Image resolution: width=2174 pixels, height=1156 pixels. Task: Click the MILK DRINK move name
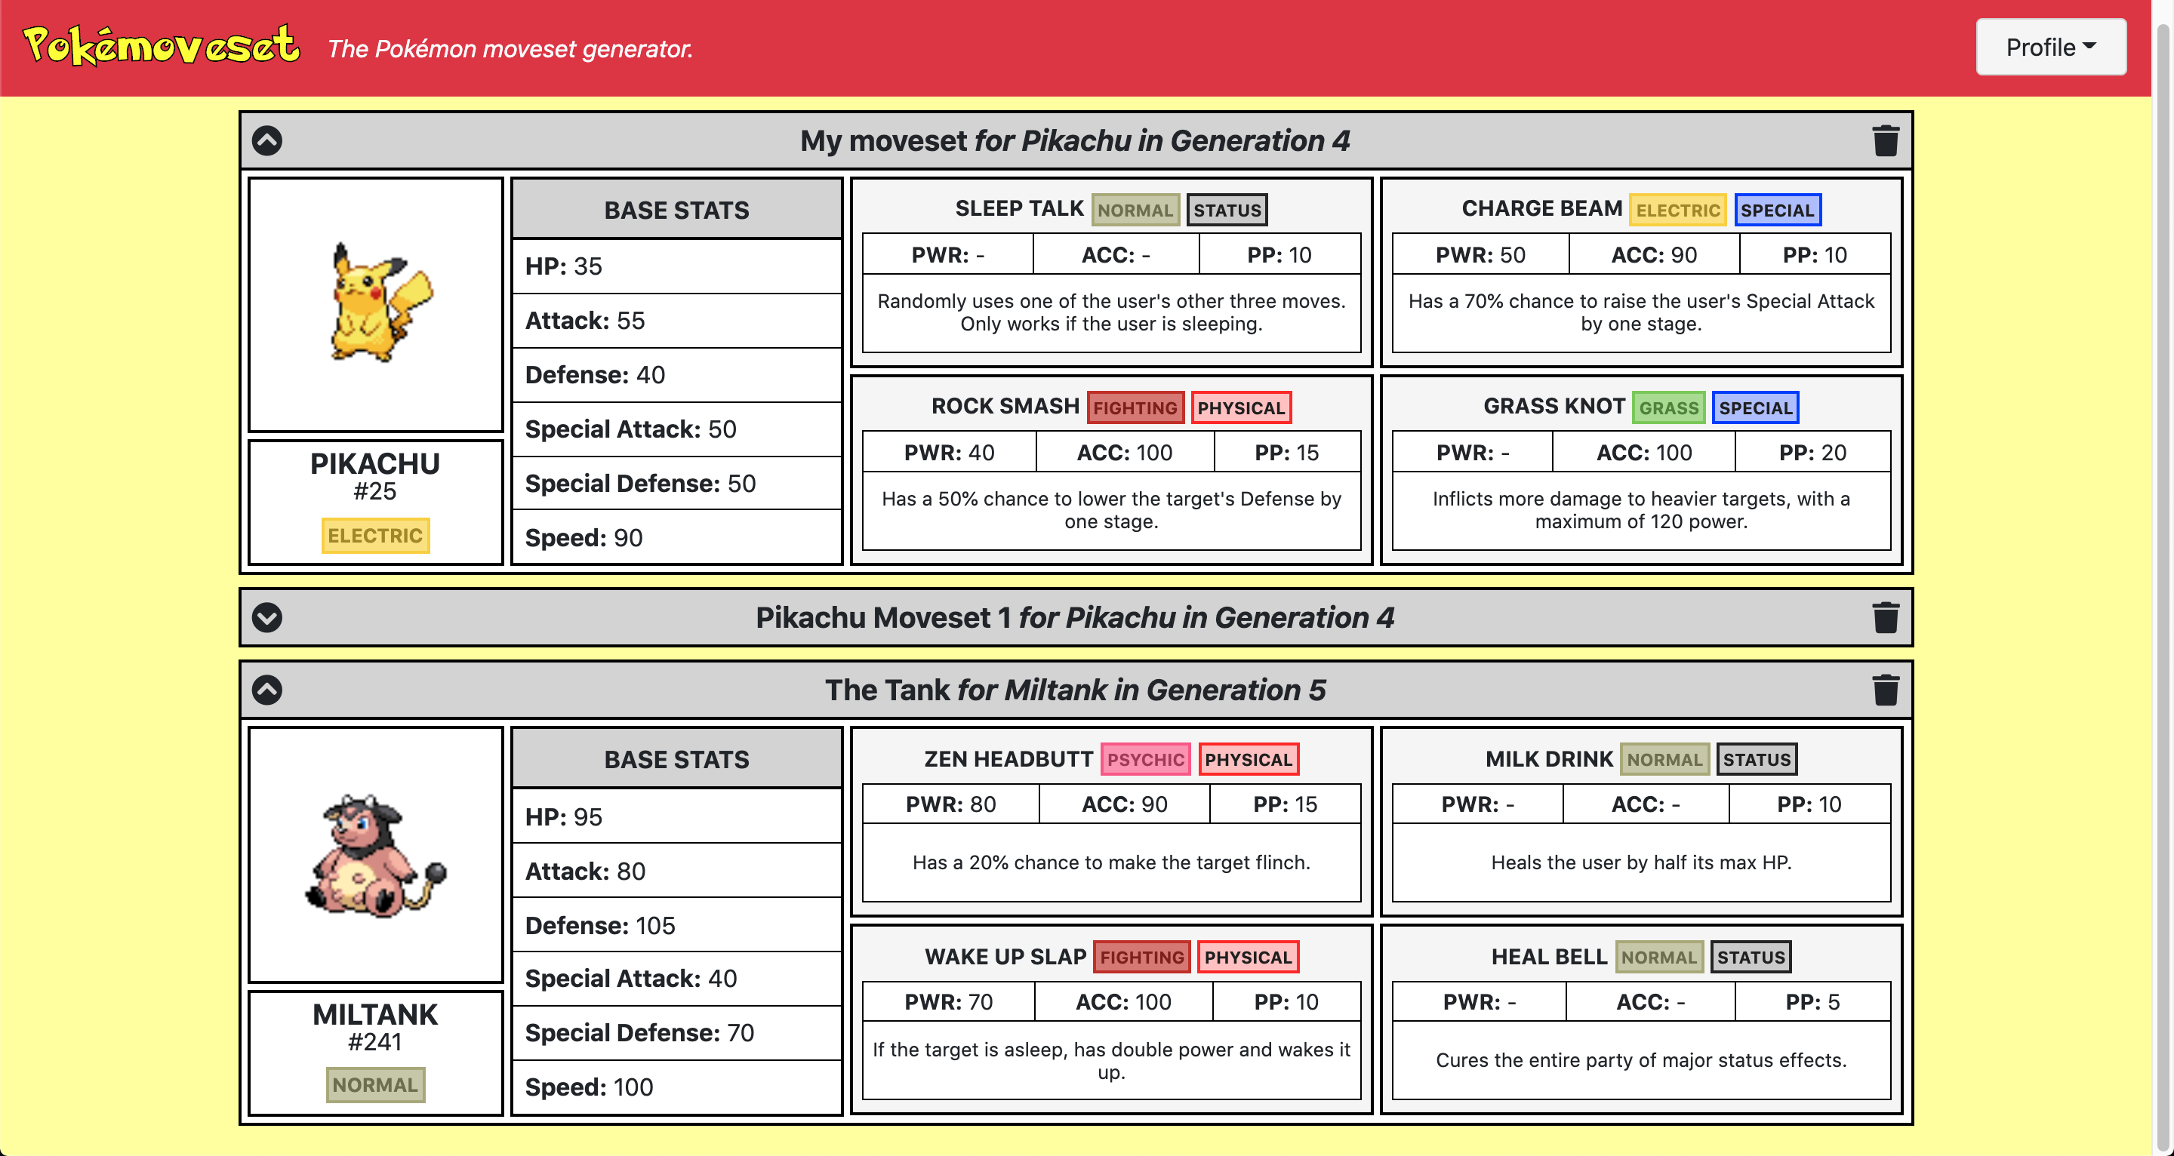coord(1549,758)
